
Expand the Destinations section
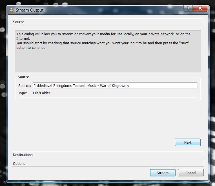tap(108, 155)
